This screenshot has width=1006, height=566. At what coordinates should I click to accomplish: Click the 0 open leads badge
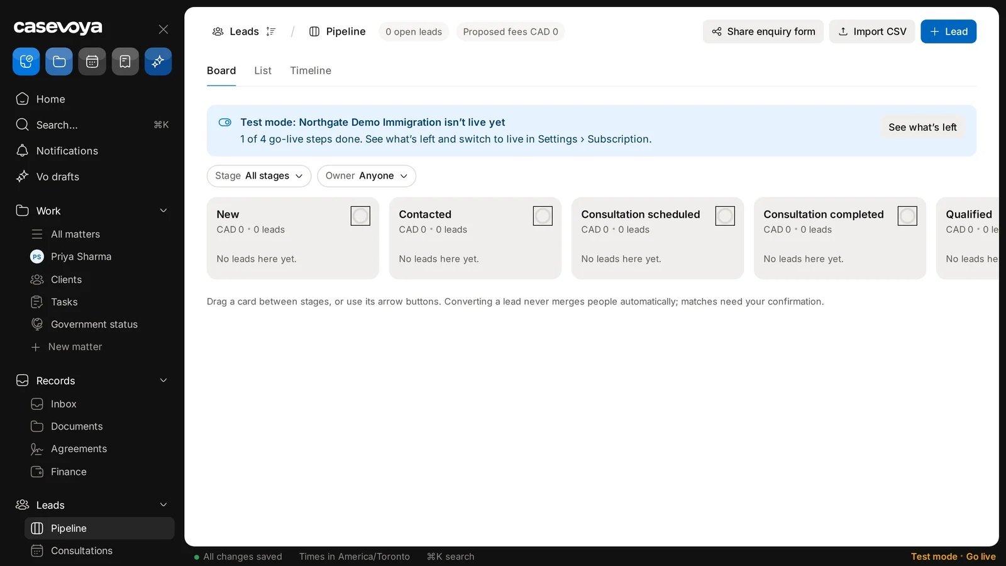point(414,31)
